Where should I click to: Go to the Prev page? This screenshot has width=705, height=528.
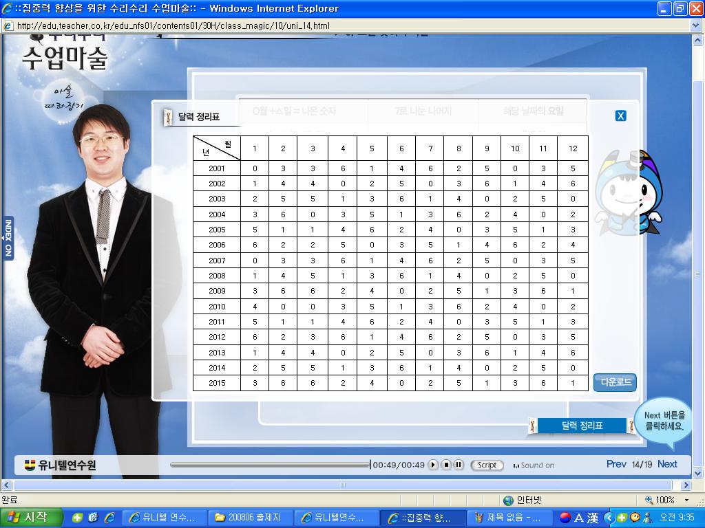tap(616, 464)
